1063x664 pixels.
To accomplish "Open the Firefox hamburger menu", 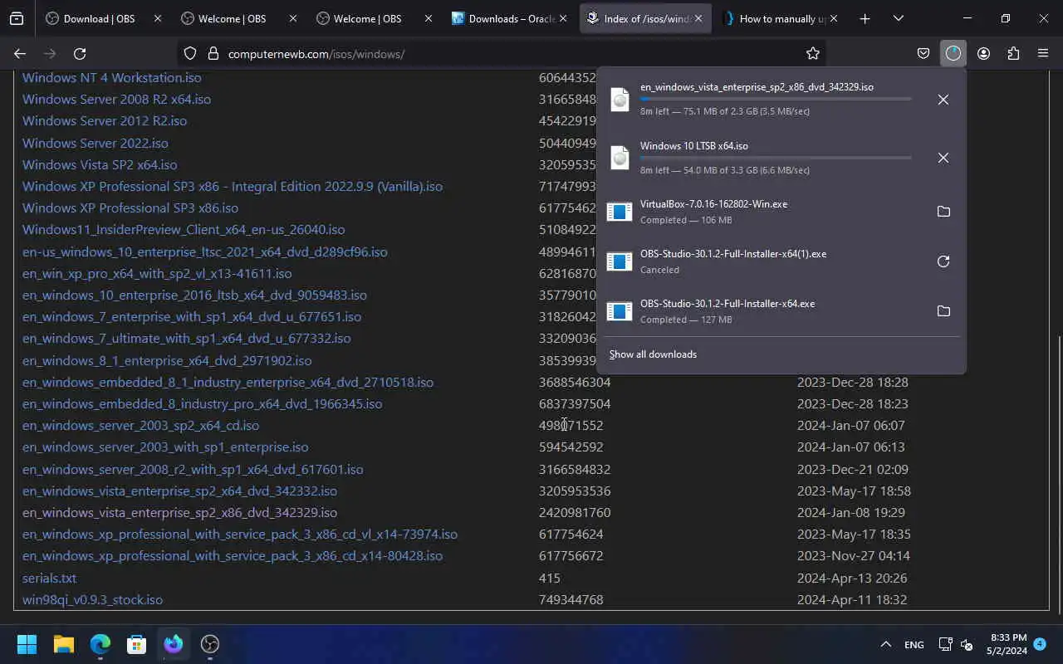I will coord(1043,53).
